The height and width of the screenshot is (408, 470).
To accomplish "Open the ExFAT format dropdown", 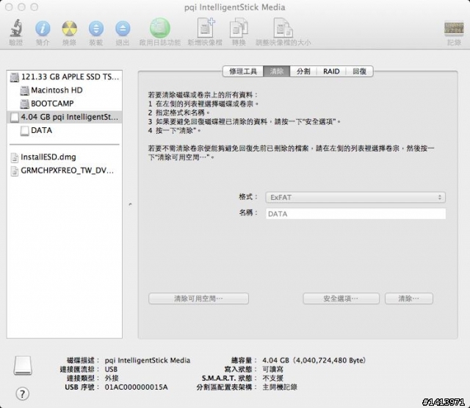I will 355,198.
